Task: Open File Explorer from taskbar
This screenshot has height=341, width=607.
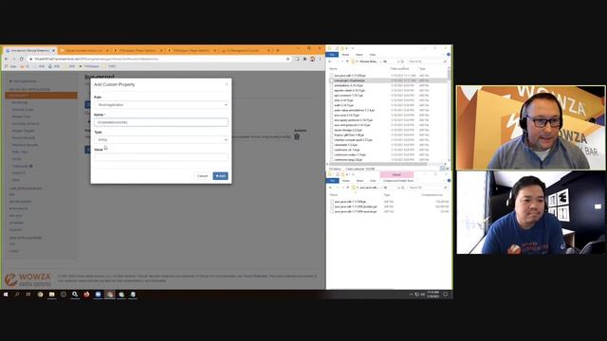Action: 52,295
